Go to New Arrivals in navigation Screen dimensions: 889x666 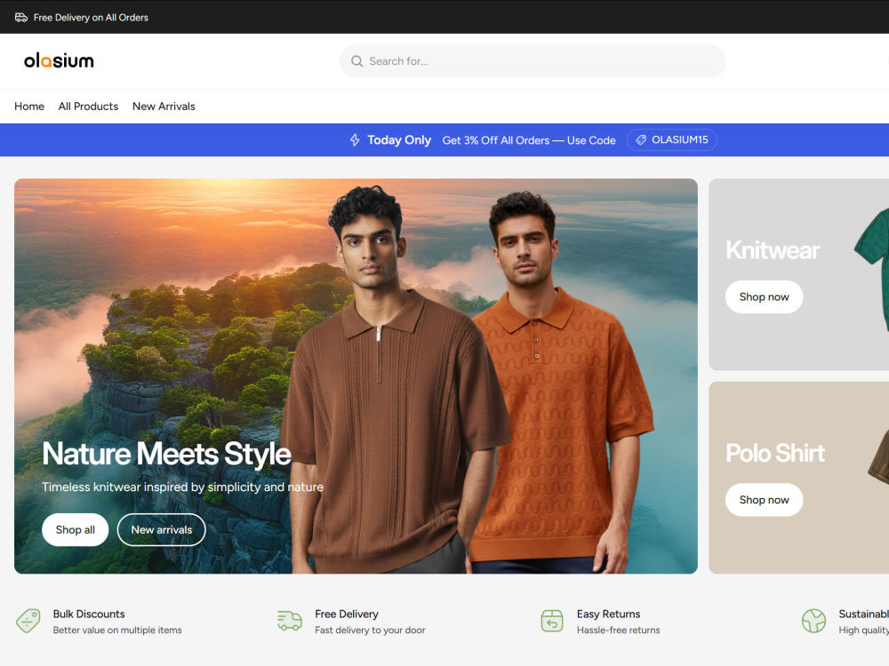click(x=164, y=107)
